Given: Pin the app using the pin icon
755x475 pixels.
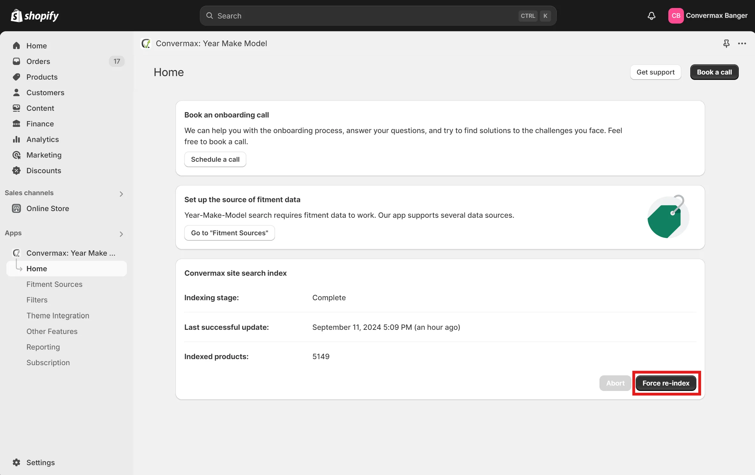Looking at the screenshot, I should coord(726,44).
